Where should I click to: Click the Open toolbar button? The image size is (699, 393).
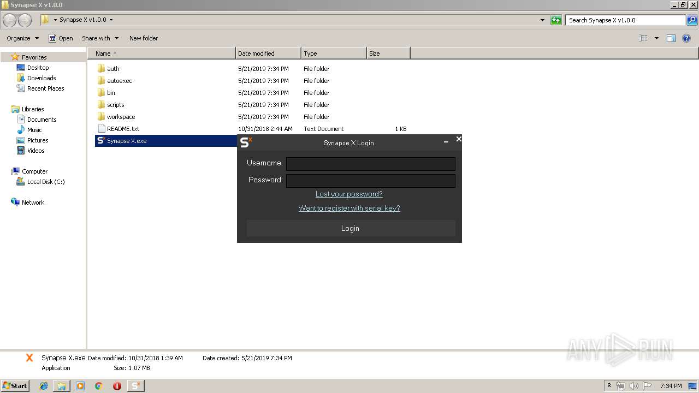[61, 38]
